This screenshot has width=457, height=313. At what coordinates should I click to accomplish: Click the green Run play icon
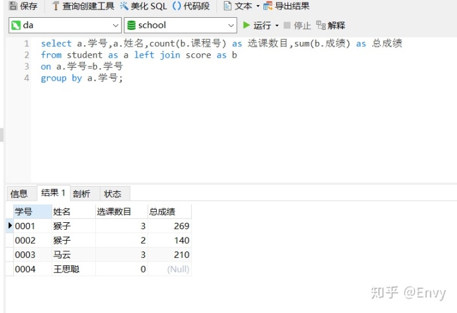tap(246, 25)
